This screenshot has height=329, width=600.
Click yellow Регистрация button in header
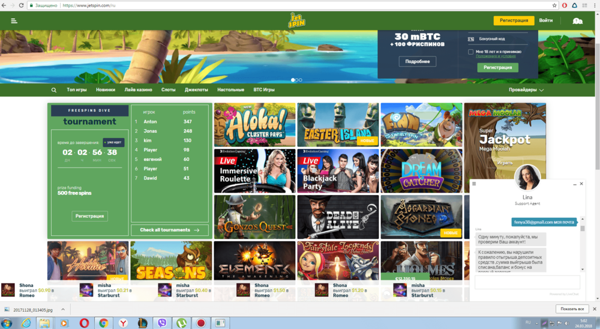click(x=514, y=20)
